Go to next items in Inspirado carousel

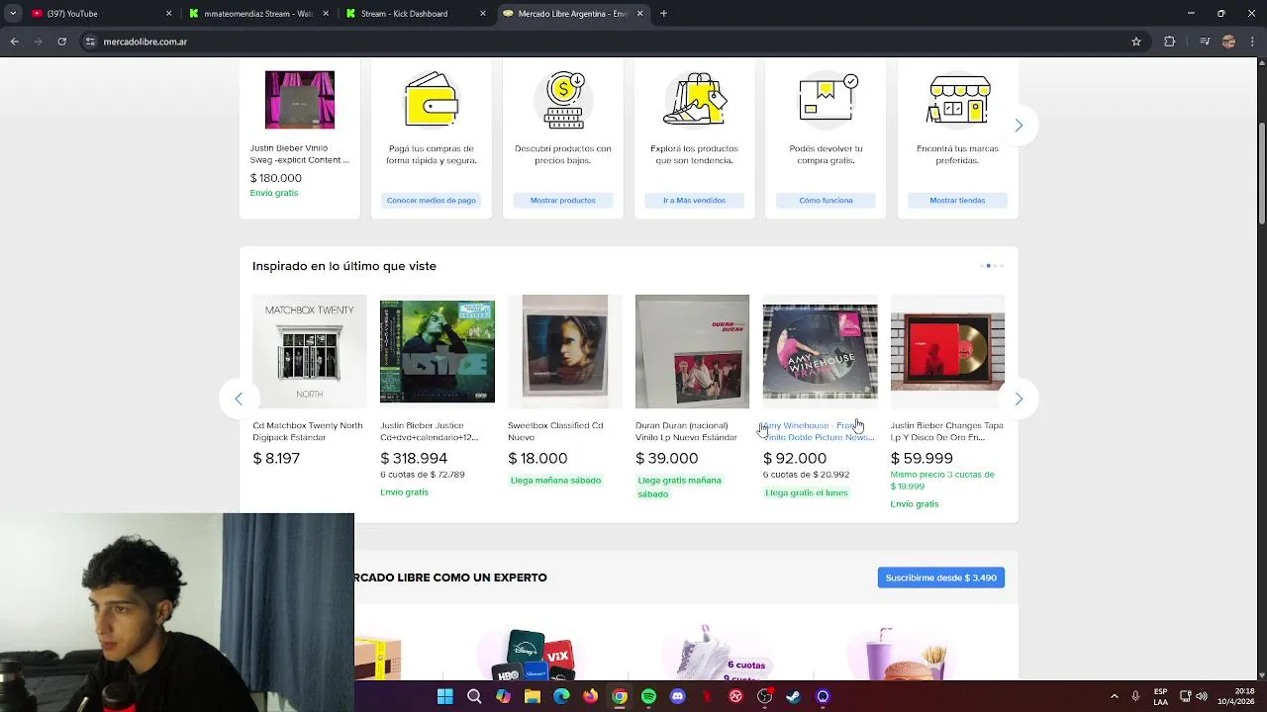(1019, 399)
